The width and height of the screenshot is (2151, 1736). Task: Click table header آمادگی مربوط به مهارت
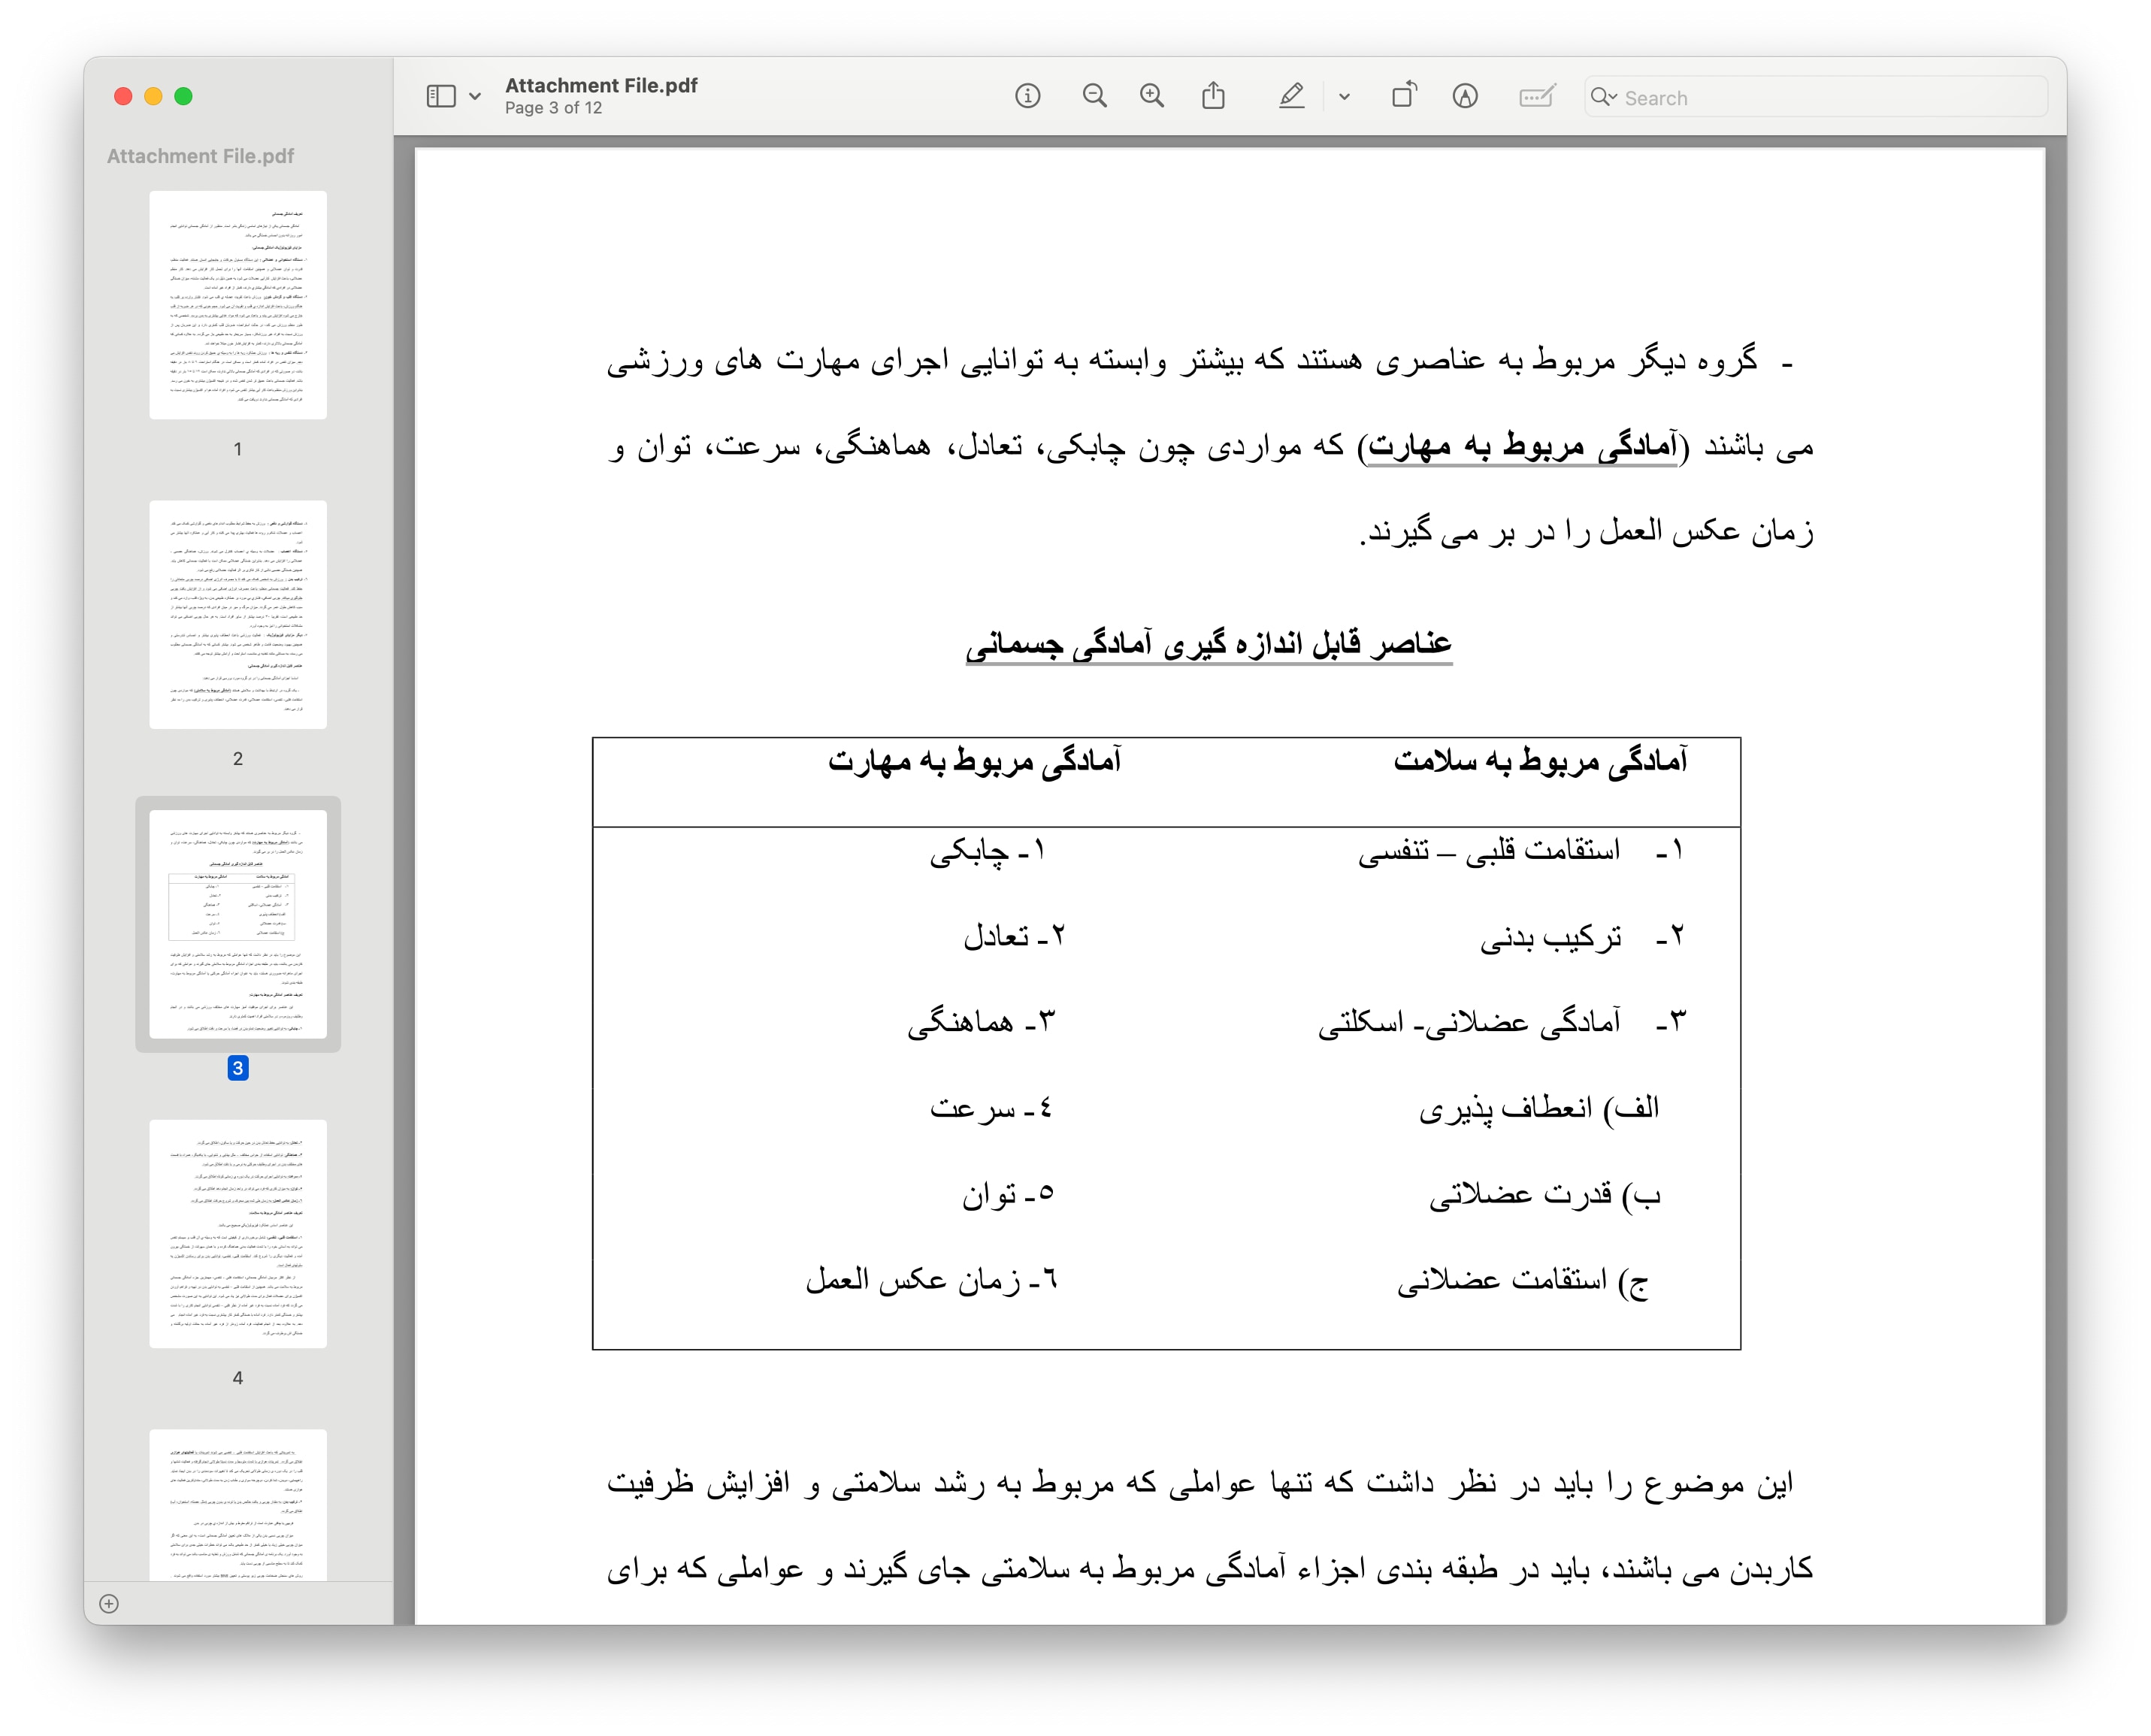974,761
